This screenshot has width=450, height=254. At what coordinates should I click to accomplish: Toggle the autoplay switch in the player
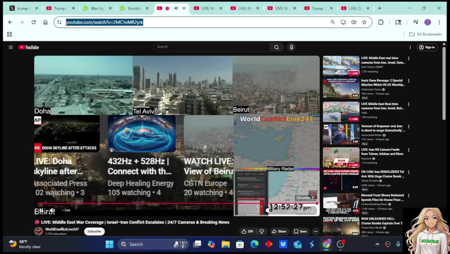pyautogui.click(x=270, y=211)
